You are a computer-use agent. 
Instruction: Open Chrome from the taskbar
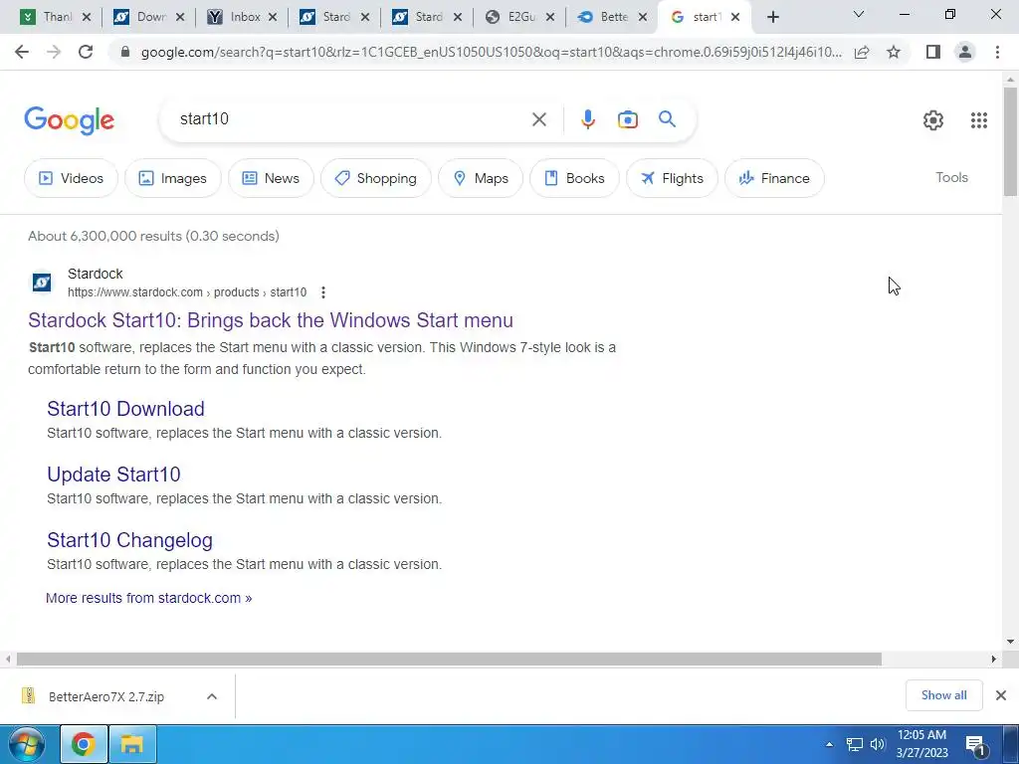(x=84, y=744)
